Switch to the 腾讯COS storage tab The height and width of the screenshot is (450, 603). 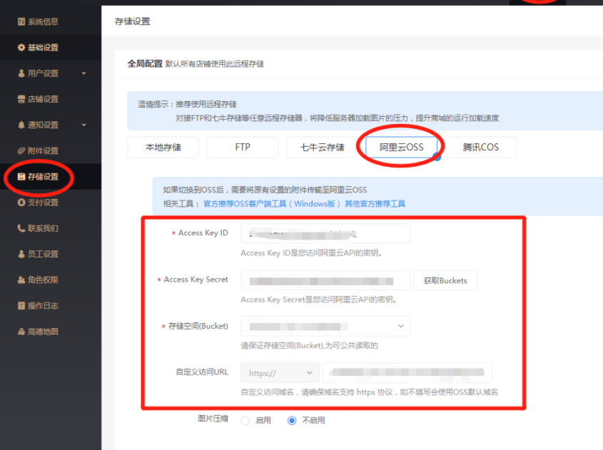(480, 148)
